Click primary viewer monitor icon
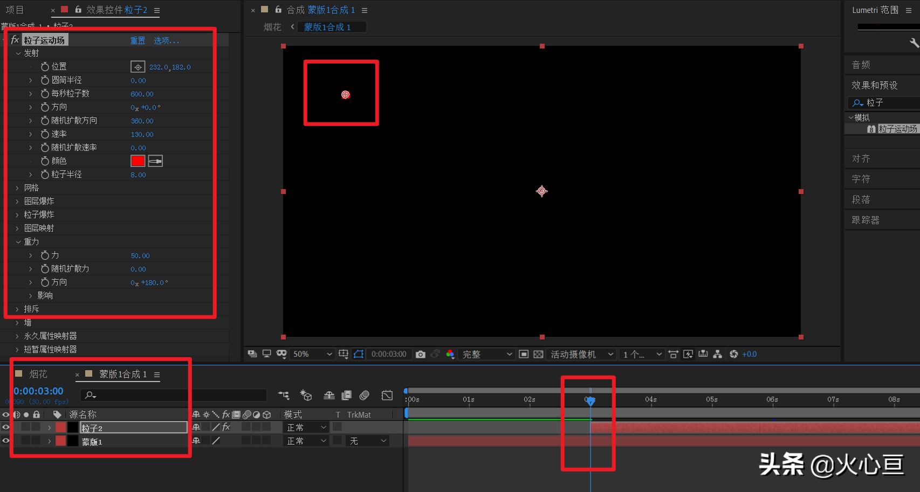This screenshot has height=492, width=920. click(266, 354)
